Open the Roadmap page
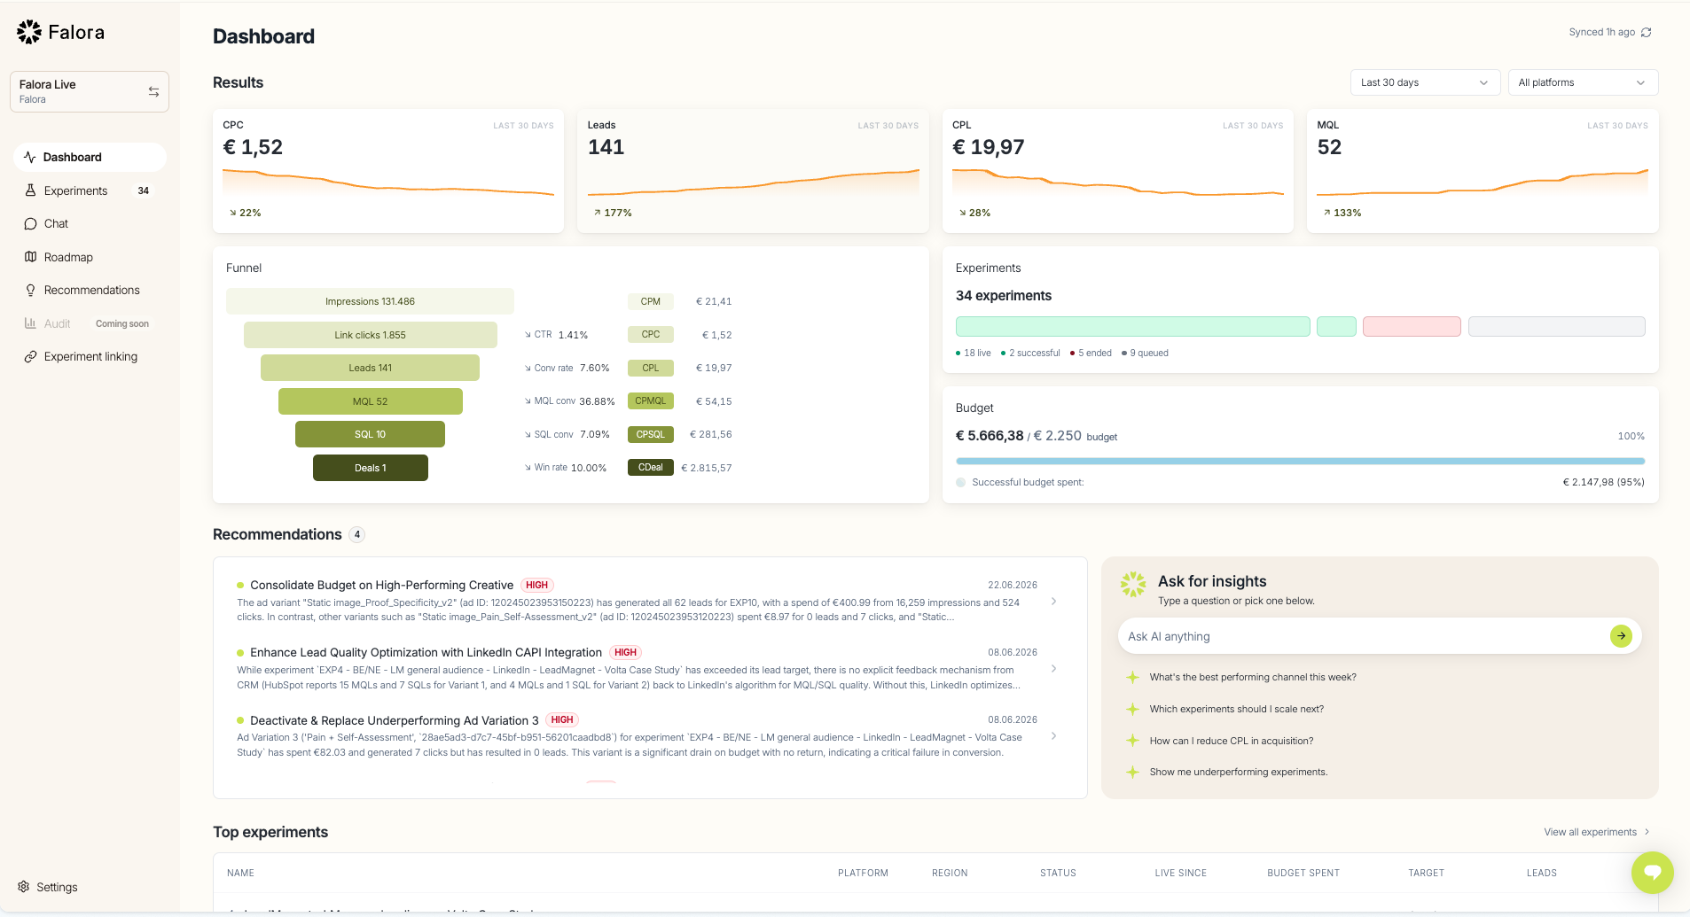This screenshot has height=917, width=1690. (x=90, y=257)
